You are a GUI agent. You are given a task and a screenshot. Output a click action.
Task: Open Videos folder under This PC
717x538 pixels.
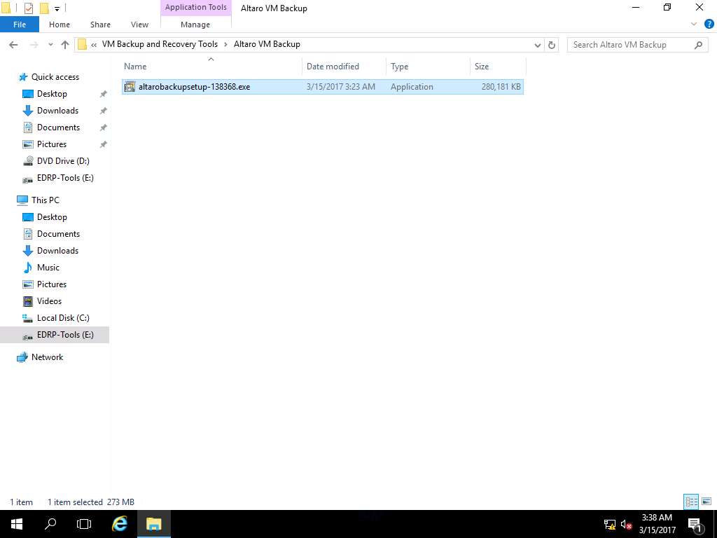[49, 301]
